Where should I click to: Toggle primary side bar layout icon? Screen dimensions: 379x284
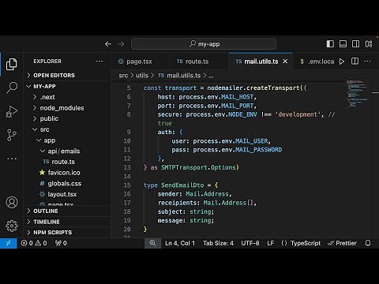(330, 44)
